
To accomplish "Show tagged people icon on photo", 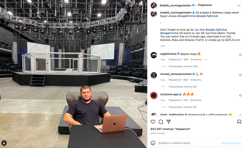I will 4,143.
